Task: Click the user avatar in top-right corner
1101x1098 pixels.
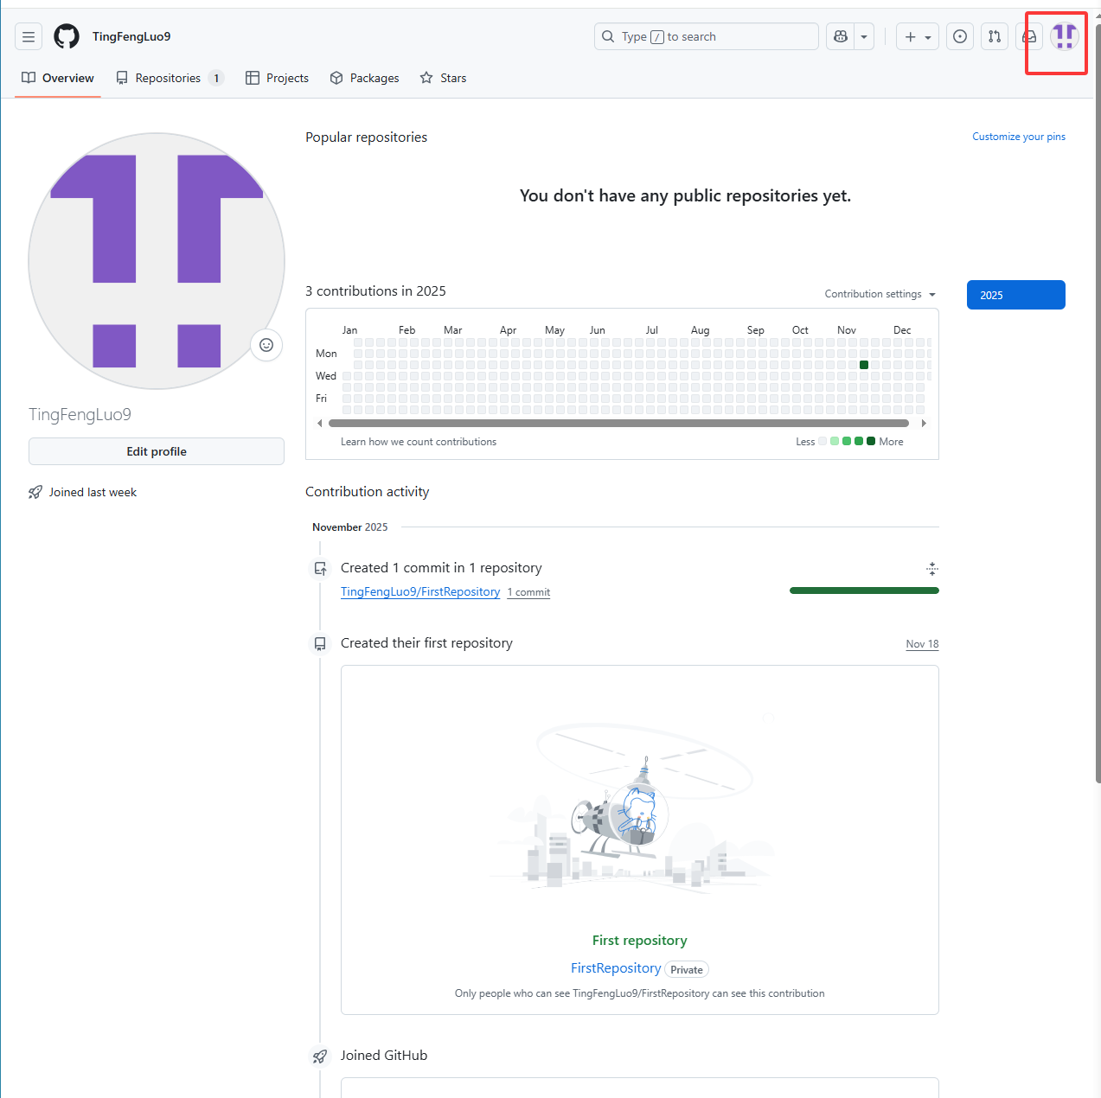Action: [1064, 36]
